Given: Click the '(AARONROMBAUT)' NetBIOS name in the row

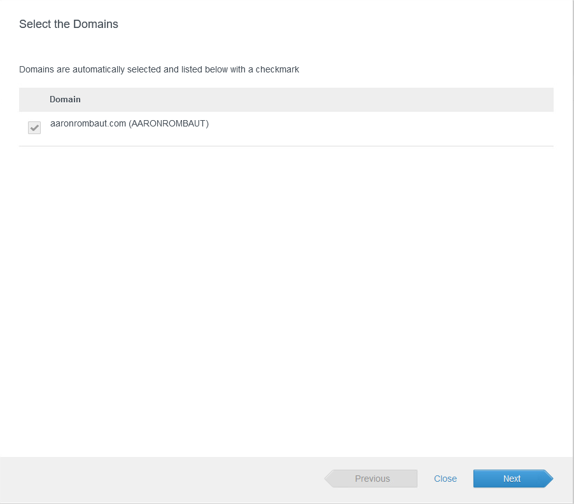Looking at the screenshot, I should [x=169, y=124].
